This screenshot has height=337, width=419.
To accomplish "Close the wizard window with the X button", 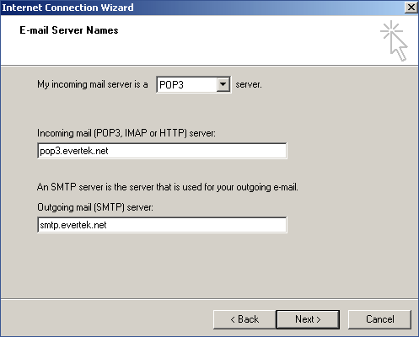I will coord(411,8).
